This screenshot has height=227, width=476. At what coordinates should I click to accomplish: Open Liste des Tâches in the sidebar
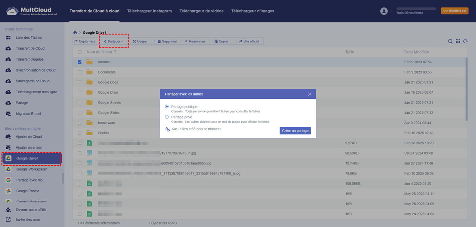[29, 38]
